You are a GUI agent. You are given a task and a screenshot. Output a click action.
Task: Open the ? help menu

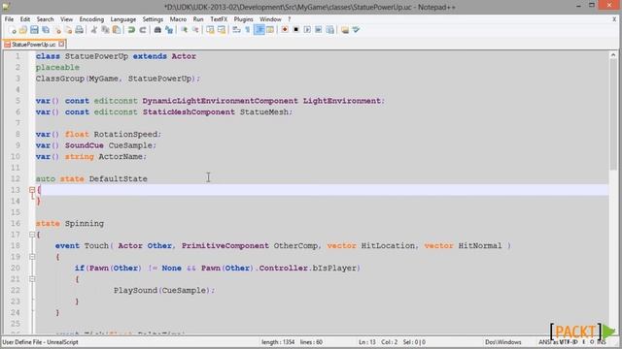(x=290, y=19)
